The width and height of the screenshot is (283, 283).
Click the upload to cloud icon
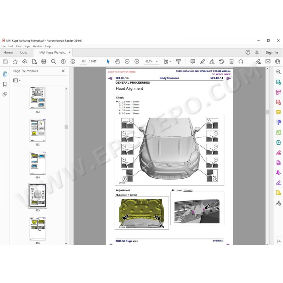[x=25, y=61]
